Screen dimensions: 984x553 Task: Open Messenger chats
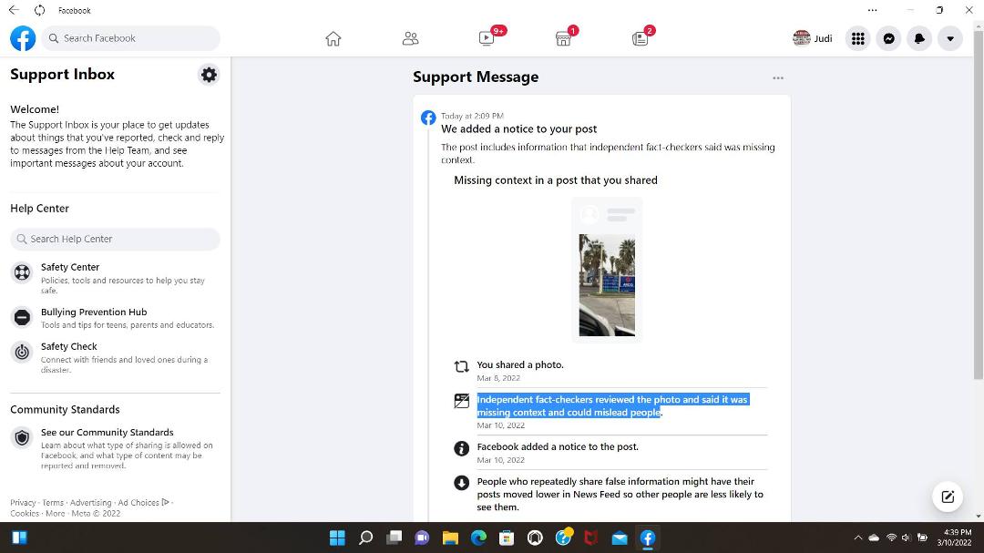click(x=888, y=38)
